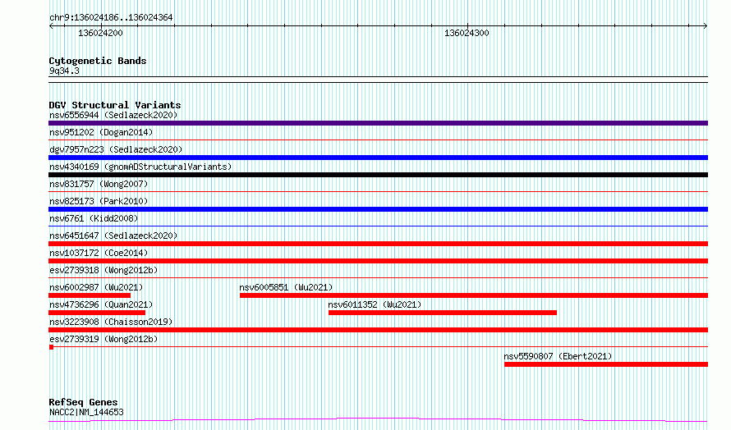
Task: Click the red nsv5590807 variant bar
Action: [x=606, y=365]
